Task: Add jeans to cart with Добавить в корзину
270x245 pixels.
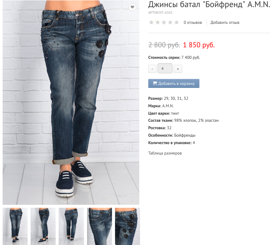Action: (x=174, y=83)
